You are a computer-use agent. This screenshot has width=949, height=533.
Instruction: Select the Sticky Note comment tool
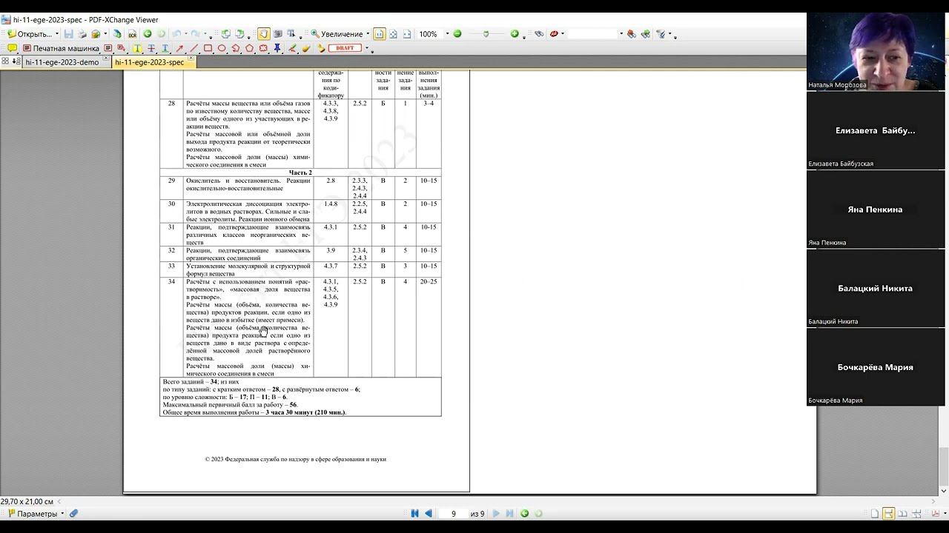tap(13, 48)
